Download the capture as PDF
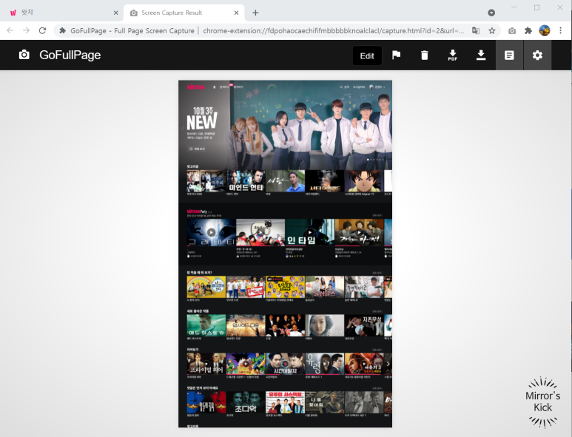Screen dimensions: 572x437 (452, 55)
